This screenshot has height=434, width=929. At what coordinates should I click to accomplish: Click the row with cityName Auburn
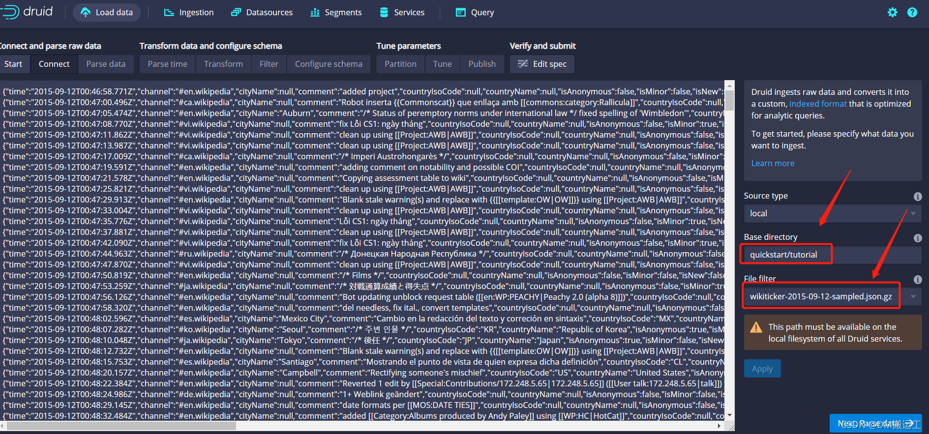(x=363, y=113)
